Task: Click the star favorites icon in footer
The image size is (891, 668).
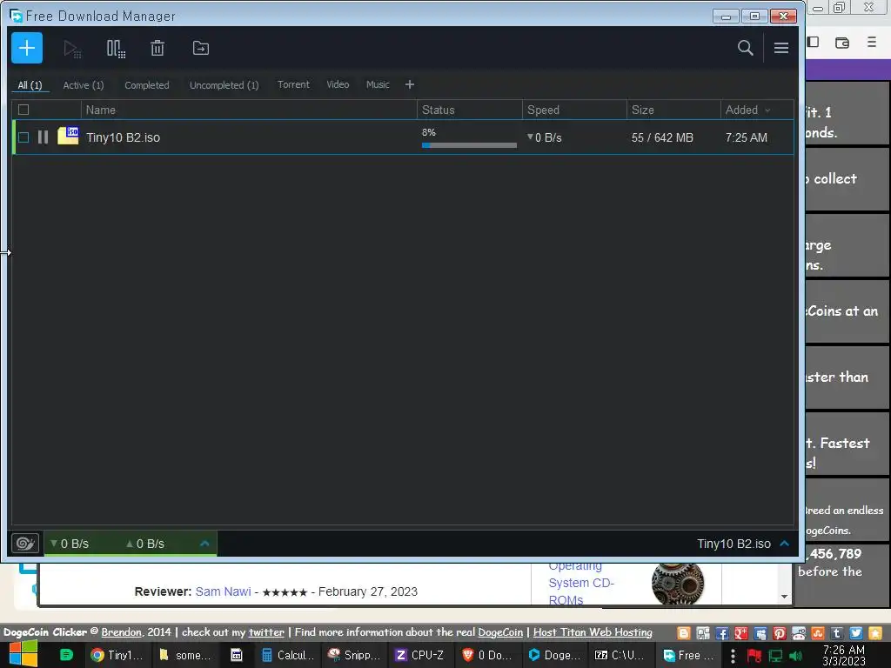Action: point(875,633)
